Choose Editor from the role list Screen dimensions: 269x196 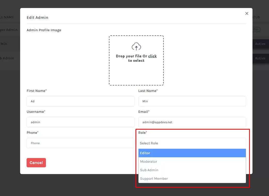pos(192,153)
